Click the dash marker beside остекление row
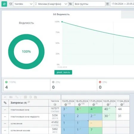The height and width of the screenshot is (134, 134). click(x=5, y=124)
